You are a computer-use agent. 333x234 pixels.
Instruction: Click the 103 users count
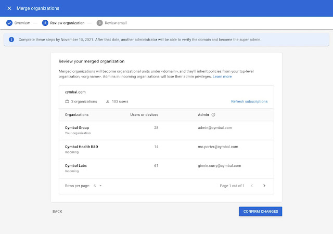pos(120,101)
